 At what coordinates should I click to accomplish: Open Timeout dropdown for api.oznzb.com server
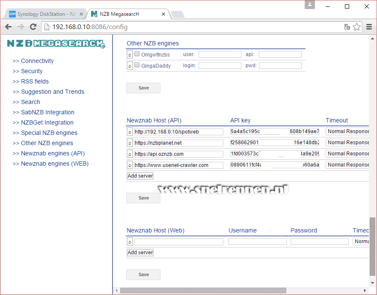point(347,154)
